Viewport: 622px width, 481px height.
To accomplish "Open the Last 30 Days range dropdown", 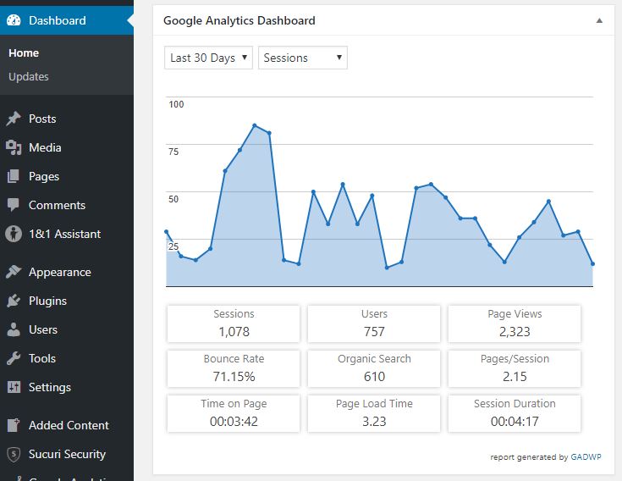I will click(x=208, y=58).
